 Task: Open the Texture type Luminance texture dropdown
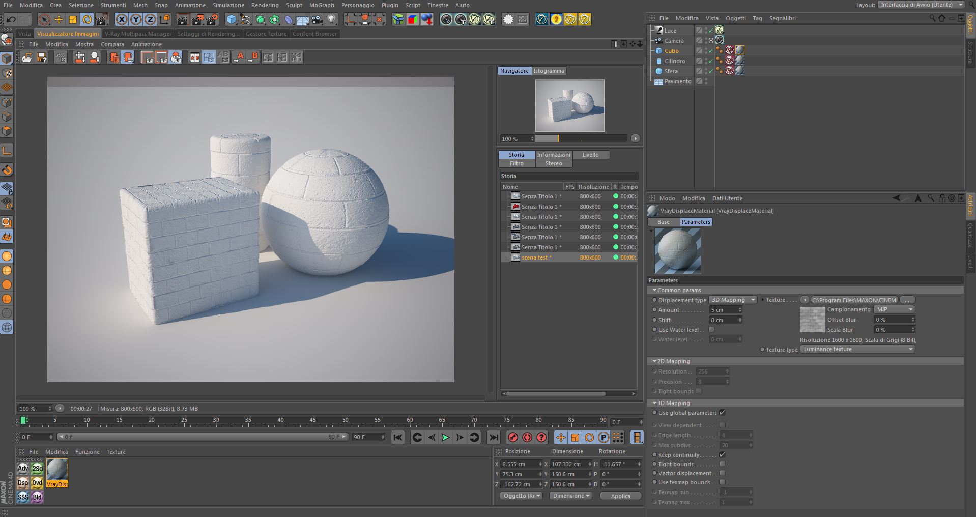click(857, 349)
